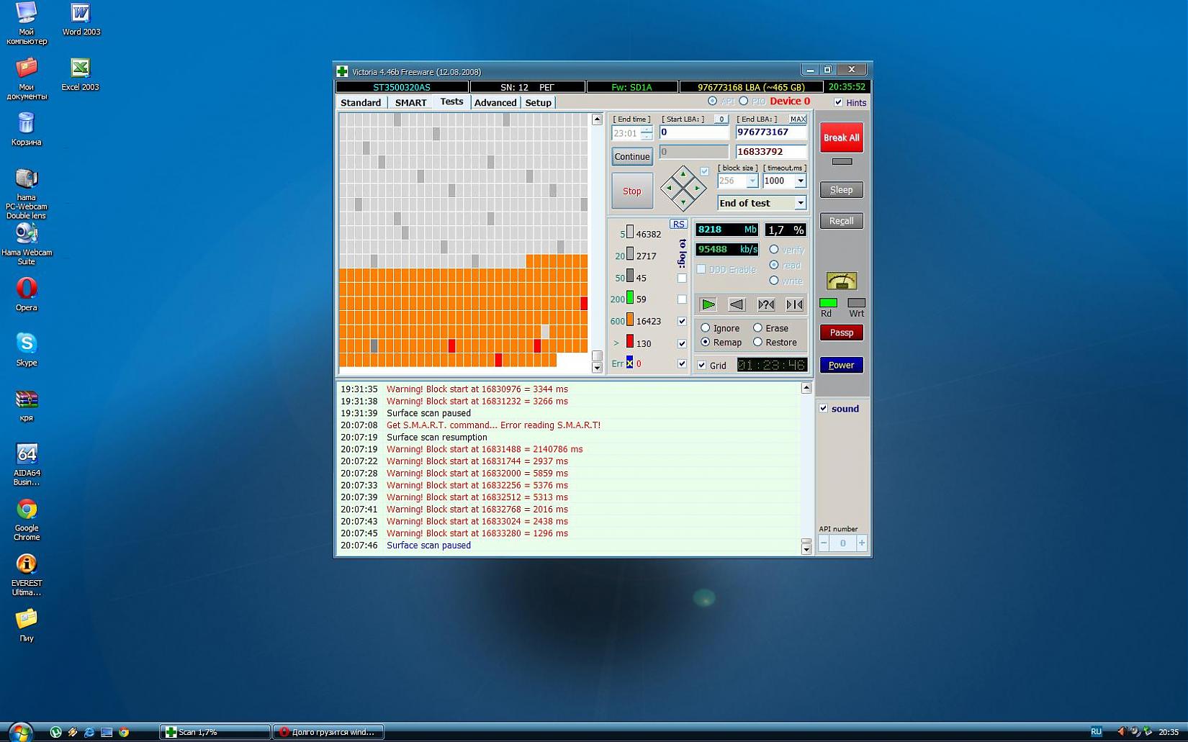Image resolution: width=1188 pixels, height=742 pixels.
Task: Click the Stop scan button
Action: coord(632,191)
